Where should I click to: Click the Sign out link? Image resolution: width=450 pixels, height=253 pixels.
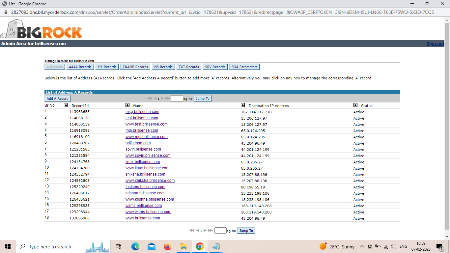coord(435,43)
